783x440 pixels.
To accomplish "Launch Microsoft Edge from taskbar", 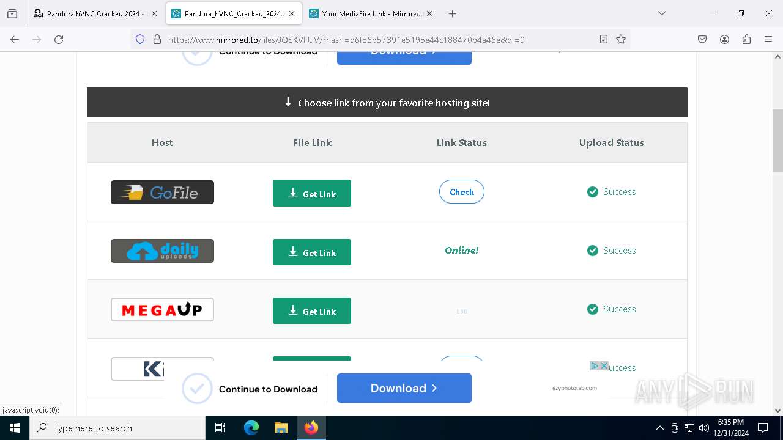I will tap(251, 428).
